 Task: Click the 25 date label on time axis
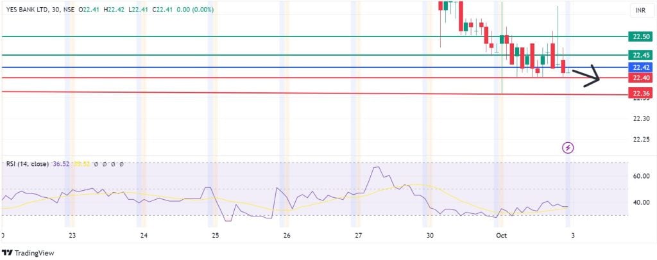[x=215, y=235]
